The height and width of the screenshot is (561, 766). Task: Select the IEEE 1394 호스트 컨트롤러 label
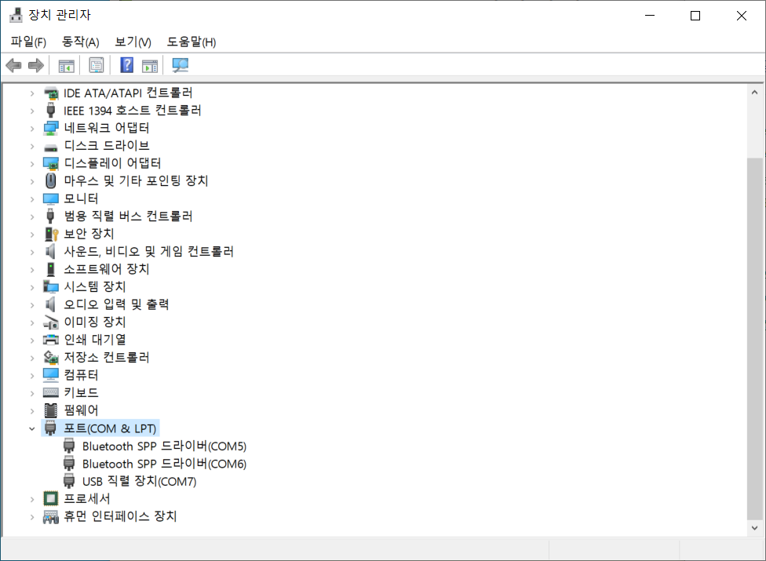(x=133, y=111)
